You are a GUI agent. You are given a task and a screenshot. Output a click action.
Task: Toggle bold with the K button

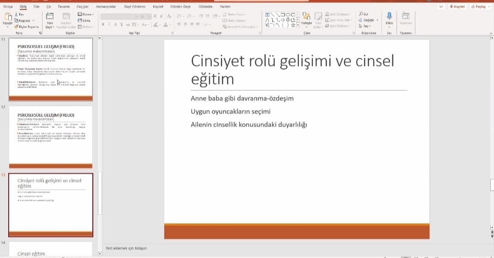[103, 24]
